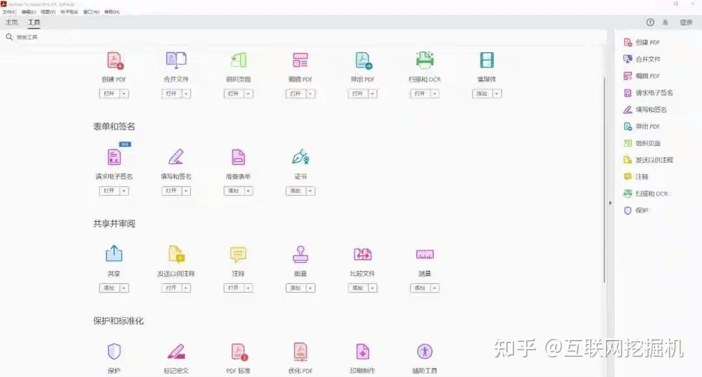Open the 证书 fountain pen icon
This screenshot has width=702, height=377.
(x=300, y=157)
